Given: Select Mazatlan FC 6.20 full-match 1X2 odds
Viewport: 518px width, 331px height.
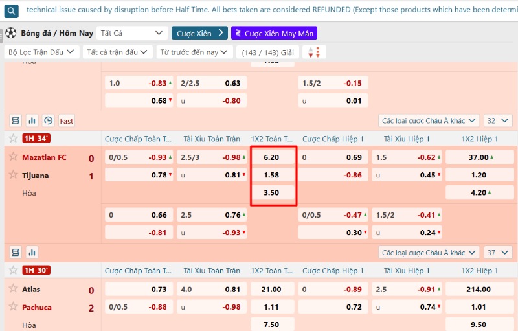Looking at the screenshot, I should [272, 157].
